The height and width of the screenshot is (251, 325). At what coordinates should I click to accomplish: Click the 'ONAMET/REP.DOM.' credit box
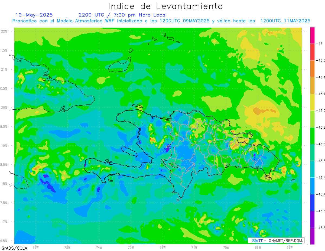tap(276, 240)
